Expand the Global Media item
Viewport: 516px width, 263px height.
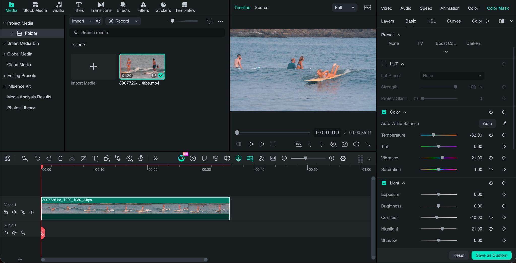click(x=4, y=54)
